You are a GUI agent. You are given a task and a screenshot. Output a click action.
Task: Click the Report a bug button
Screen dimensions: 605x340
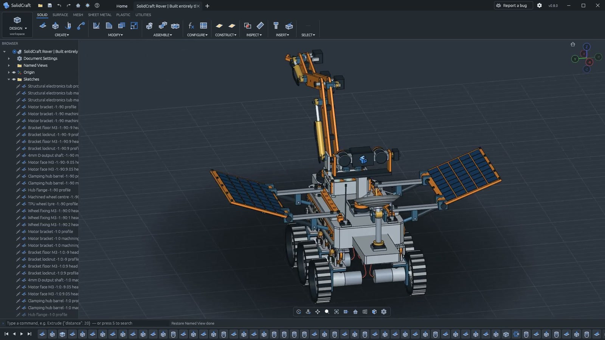tap(513, 6)
